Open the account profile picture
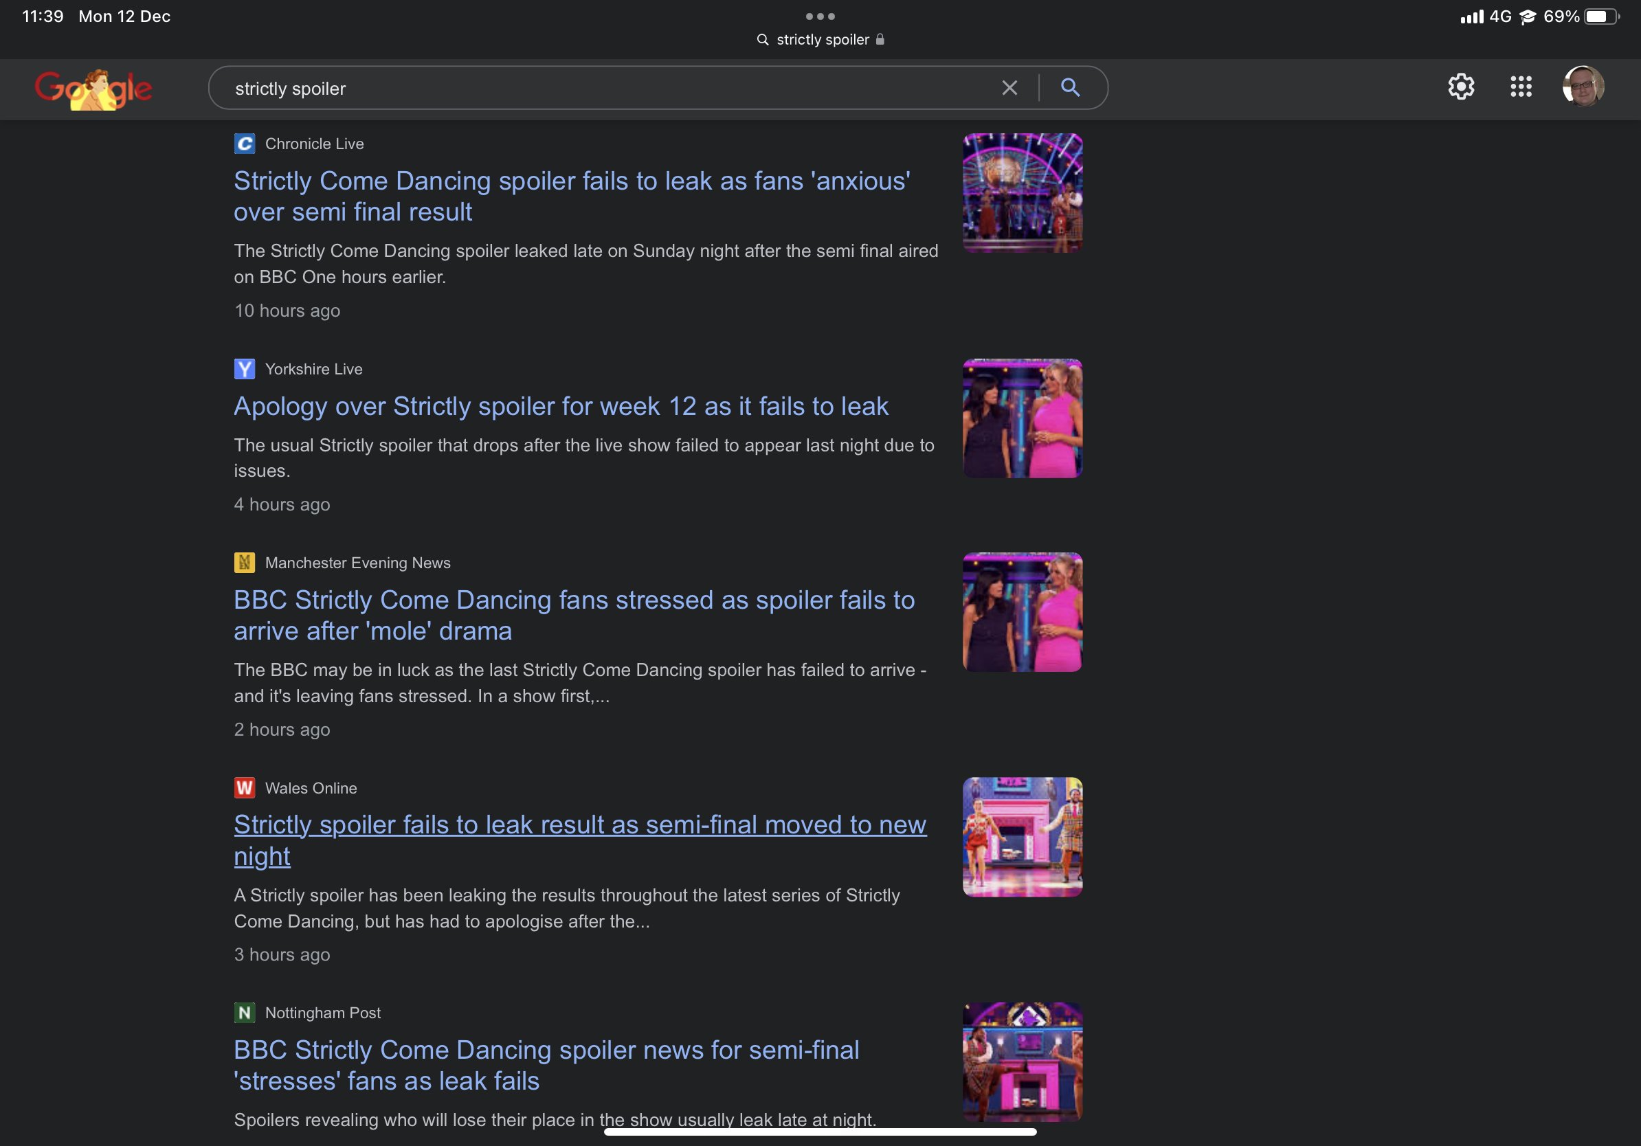Viewport: 1641px width, 1146px height. [x=1583, y=87]
